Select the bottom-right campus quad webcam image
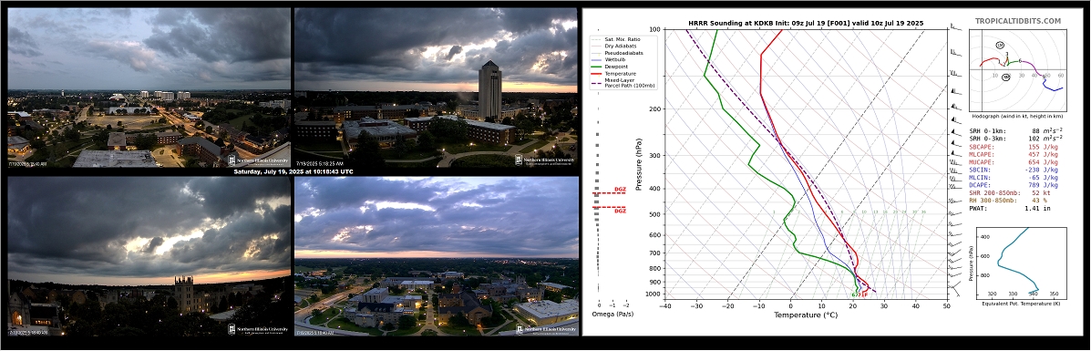Image resolution: width=1091 pixels, height=351 pixels. pos(437,257)
